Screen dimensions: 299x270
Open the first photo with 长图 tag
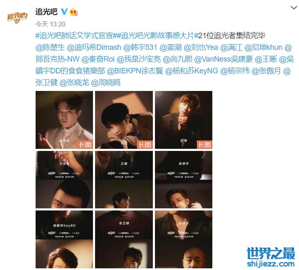64,120
